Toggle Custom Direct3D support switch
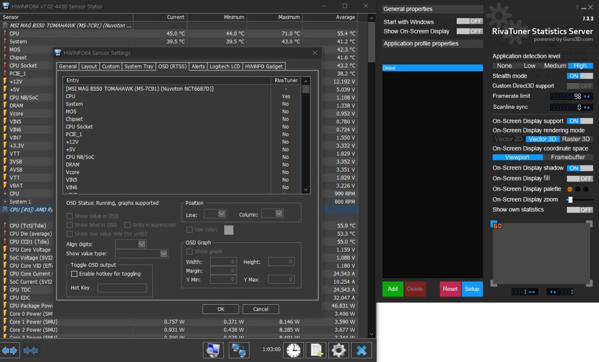 [580, 86]
